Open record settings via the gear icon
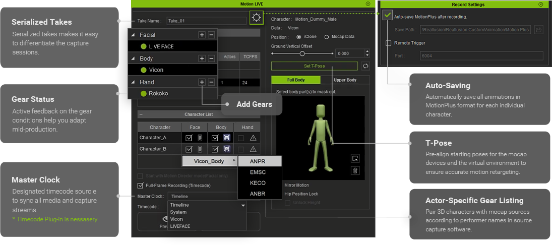Viewport: 552px width, 245px height. tap(257, 19)
